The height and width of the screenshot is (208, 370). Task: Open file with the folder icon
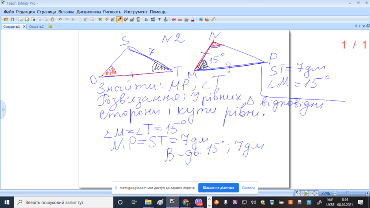pyautogui.click(x=6, y=20)
